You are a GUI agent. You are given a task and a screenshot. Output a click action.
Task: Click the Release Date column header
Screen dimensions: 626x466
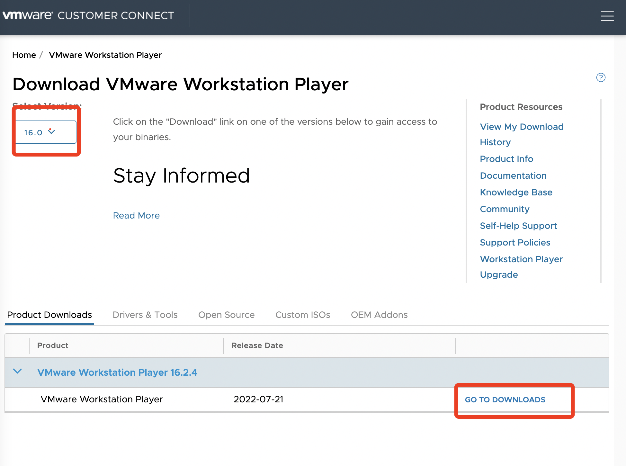[x=257, y=345]
